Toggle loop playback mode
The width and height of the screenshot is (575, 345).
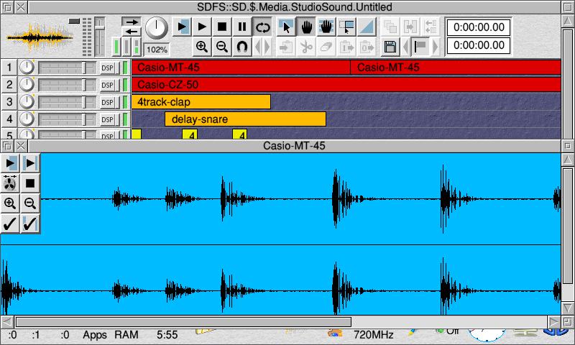coord(263,27)
